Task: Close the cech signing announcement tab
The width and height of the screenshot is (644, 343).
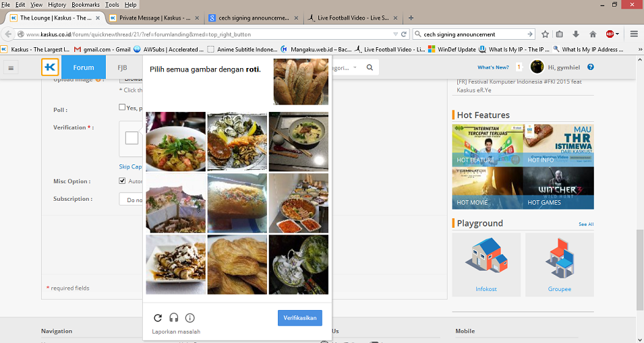Action: click(x=297, y=18)
